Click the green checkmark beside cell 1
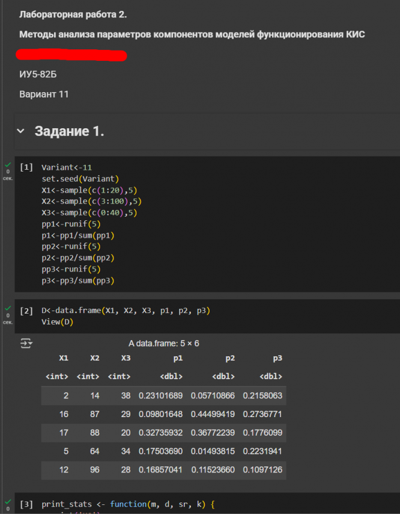400x514 pixels. click(8, 164)
